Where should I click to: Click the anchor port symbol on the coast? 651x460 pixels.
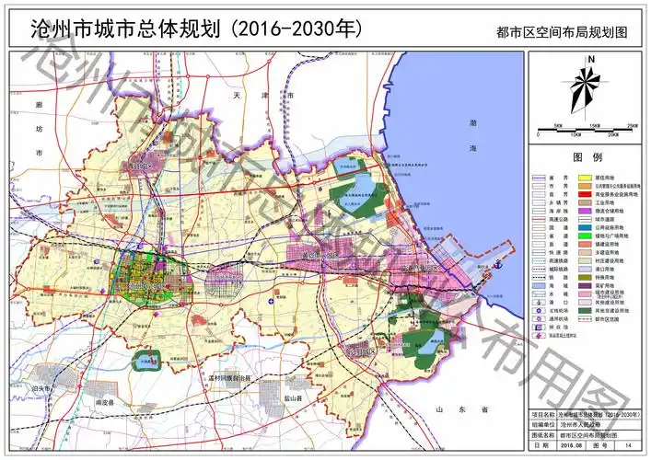point(497,264)
